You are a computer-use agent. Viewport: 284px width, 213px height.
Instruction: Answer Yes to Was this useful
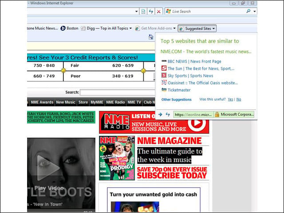click(230, 99)
